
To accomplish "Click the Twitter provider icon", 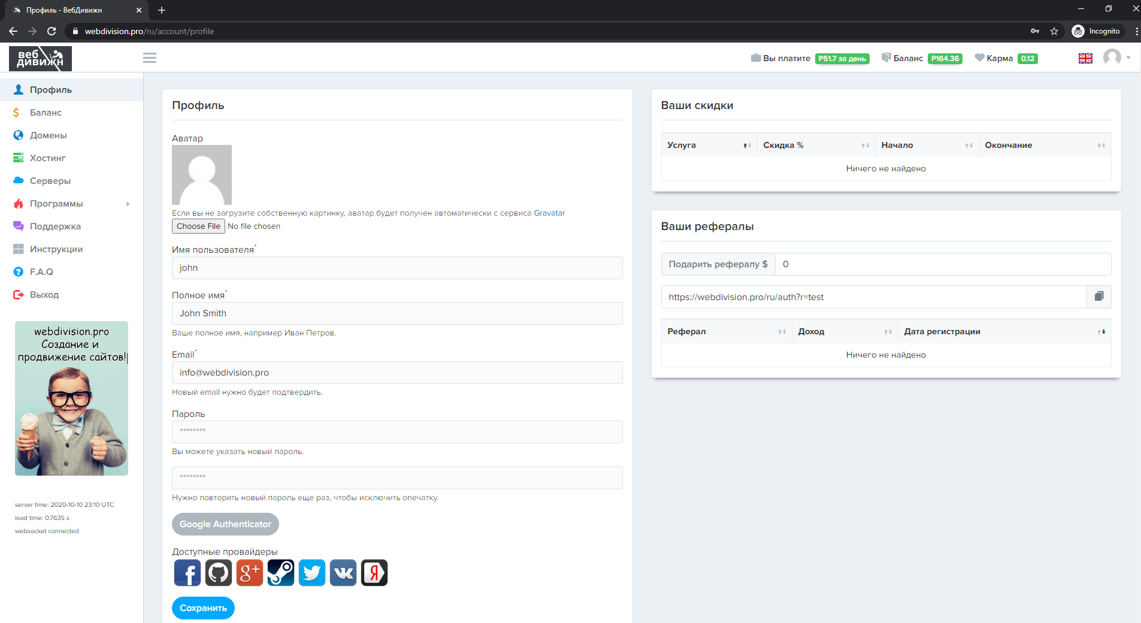I will coord(312,573).
